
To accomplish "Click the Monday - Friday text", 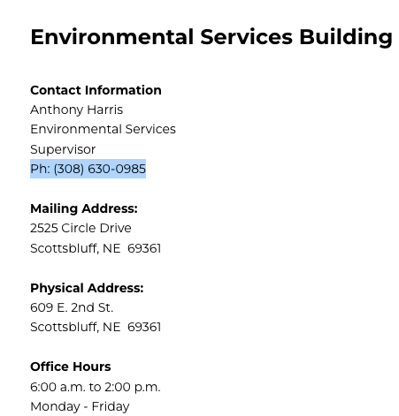I will (80, 406).
